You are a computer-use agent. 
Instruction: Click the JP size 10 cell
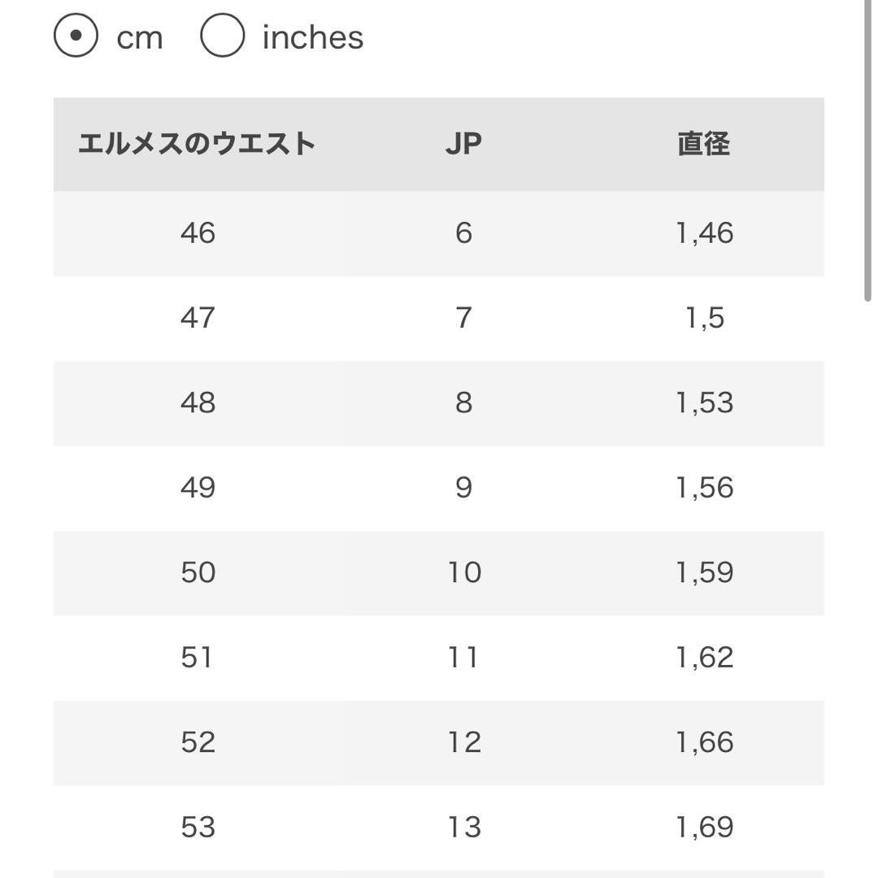(464, 572)
